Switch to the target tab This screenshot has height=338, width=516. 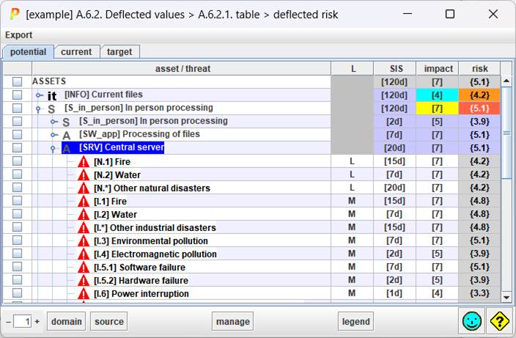tap(119, 52)
